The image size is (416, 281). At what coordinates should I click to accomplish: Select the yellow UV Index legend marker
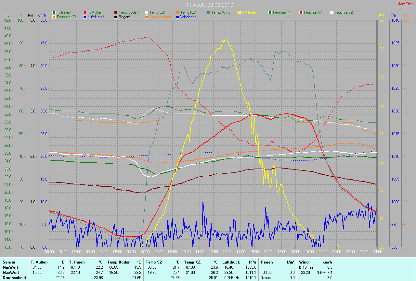239,12
